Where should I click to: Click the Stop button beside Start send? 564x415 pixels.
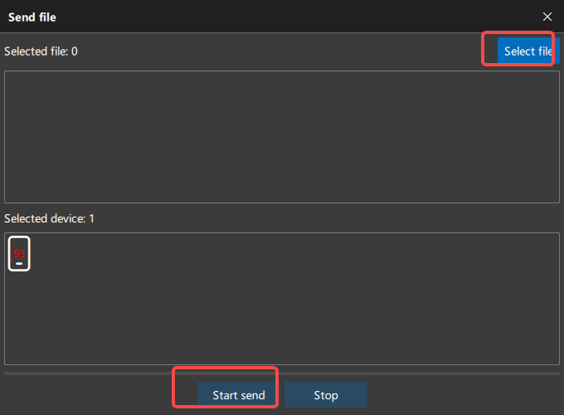(326, 395)
